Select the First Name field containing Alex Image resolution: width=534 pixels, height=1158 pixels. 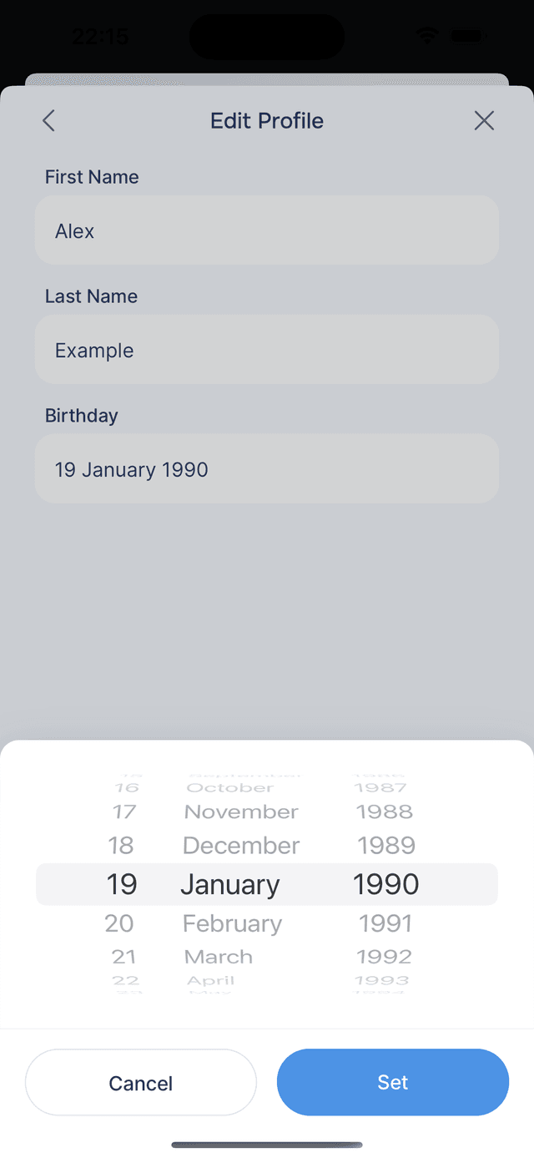(x=267, y=230)
